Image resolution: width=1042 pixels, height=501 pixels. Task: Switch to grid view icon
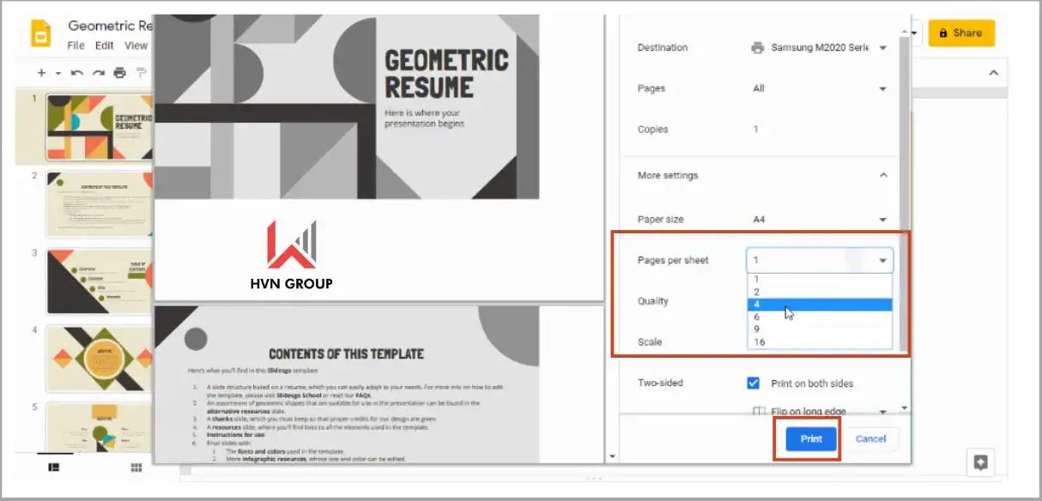(136, 468)
